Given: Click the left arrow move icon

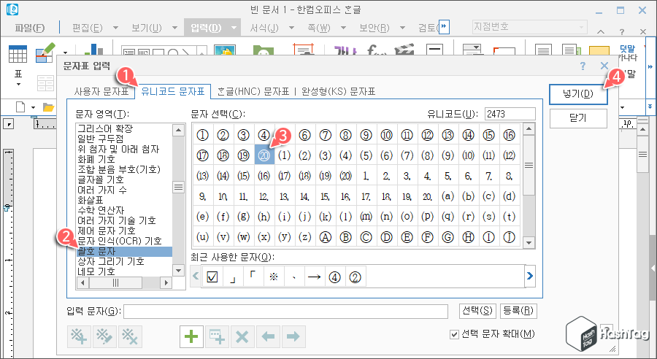Looking at the screenshot, I should tap(268, 336).
